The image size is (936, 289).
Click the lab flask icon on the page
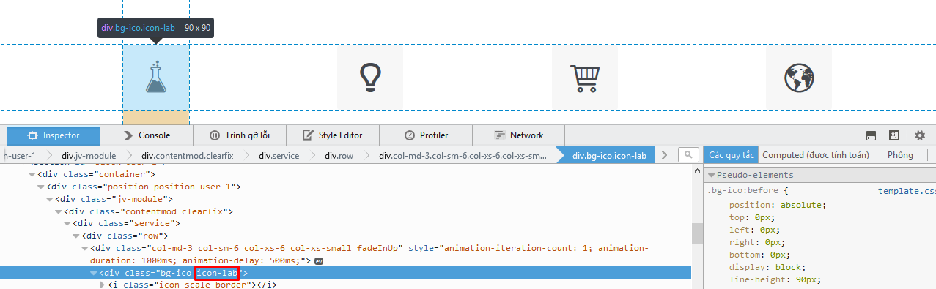pyautogui.click(x=156, y=77)
